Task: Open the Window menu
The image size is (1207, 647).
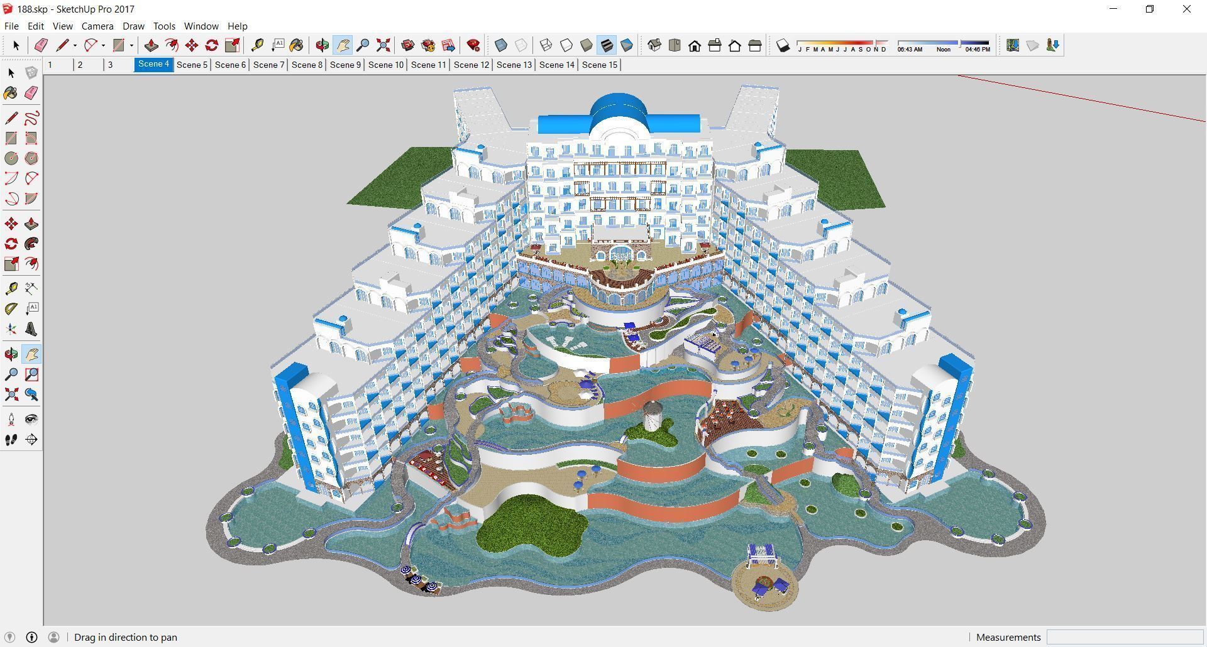Action: point(201,26)
